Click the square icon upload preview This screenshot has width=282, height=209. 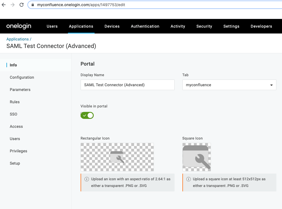point(197,157)
